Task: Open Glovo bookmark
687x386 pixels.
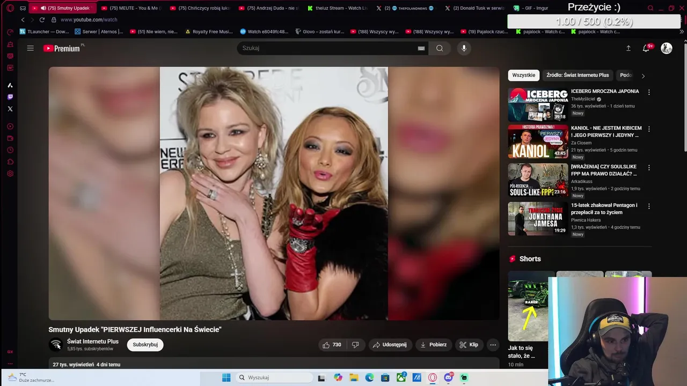Action: tap(319, 32)
